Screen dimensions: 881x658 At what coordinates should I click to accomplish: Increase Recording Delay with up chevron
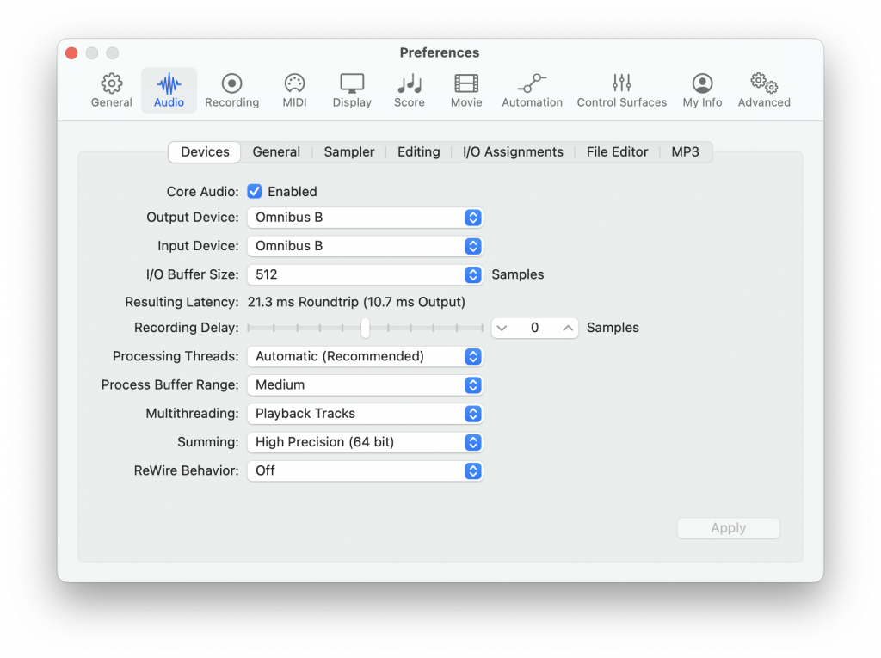[568, 329]
